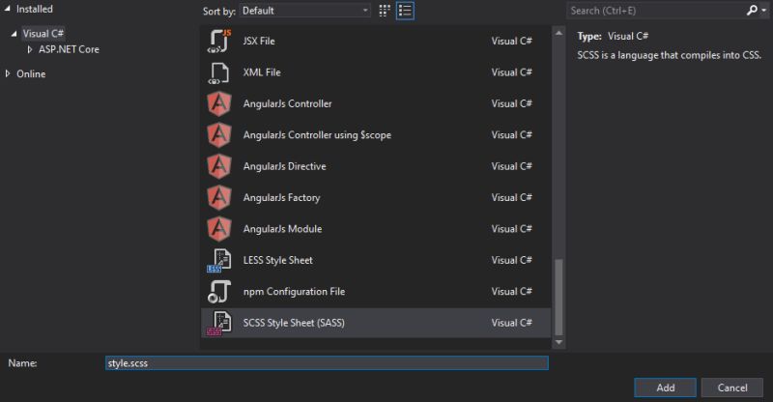Switch to small icons list view
This screenshot has width=773, height=402.
point(405,11)
